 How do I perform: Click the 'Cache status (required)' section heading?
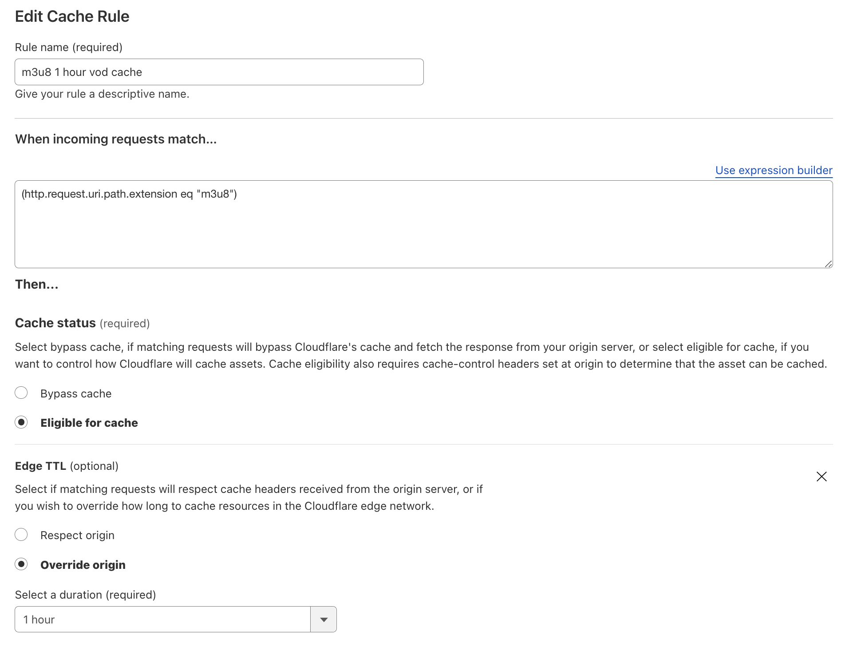[x=82, y=323]
